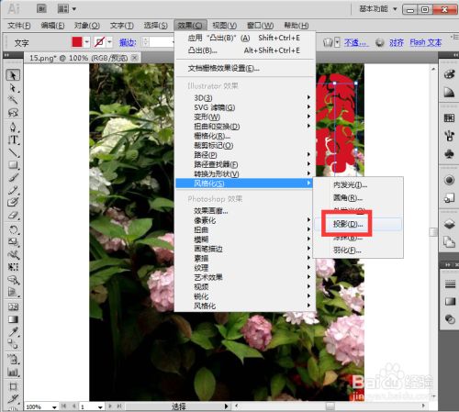The image size is (459, 412).
Task: Click the Flash 文本 link
Action: (x=426, y=42)
